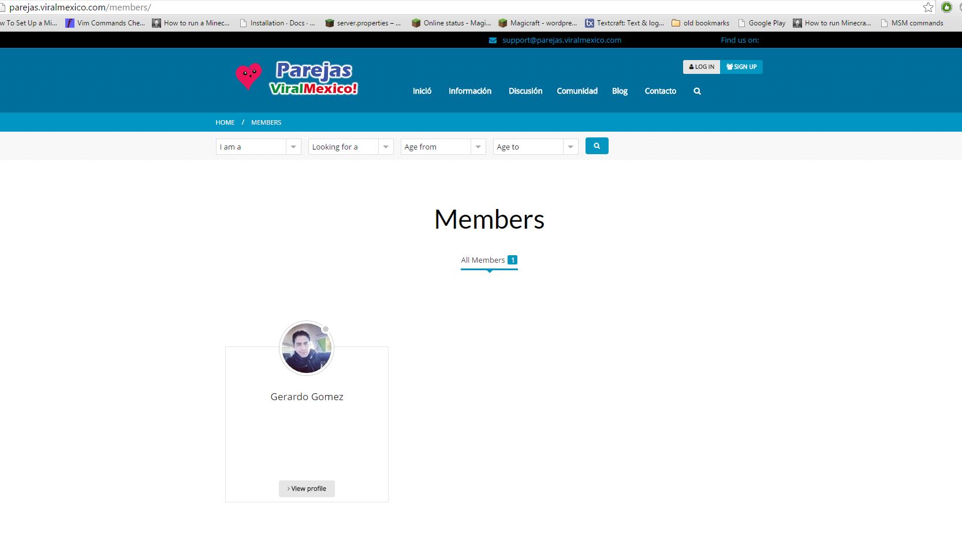Open the 'I am a' dropdown
Viewport: 962px width, 552px height.
(259, 147)
